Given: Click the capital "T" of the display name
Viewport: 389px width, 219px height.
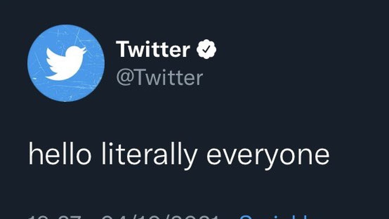Looking at the screenshot, I should point(123,50).
